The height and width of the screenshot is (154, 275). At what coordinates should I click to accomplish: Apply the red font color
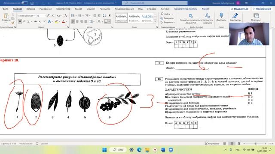coord(63,21)
